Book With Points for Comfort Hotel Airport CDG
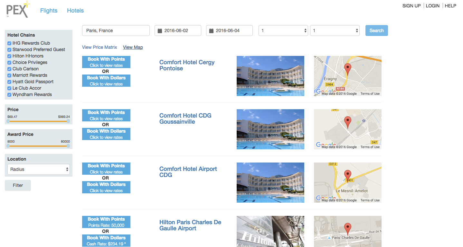The height and width of the screenshot is (247, 463). coord(106,169)
